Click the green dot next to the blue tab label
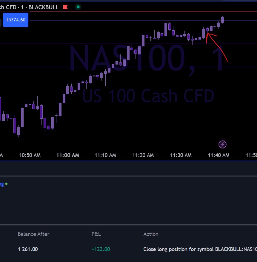This screenshot has width=257, height=262. pos(6,184)
